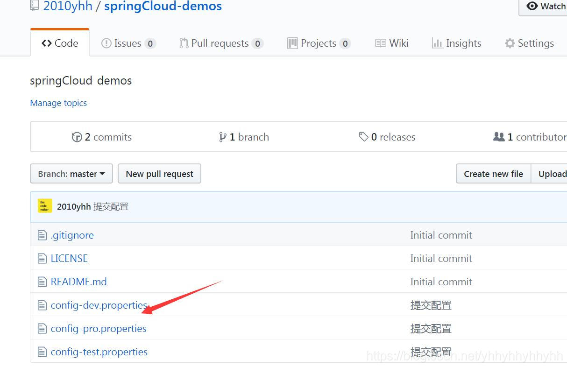Image resolution: width=567 pixels, height=367 pixels.
Task: Click Initial commit message for README.md
Action: point(441,282)
